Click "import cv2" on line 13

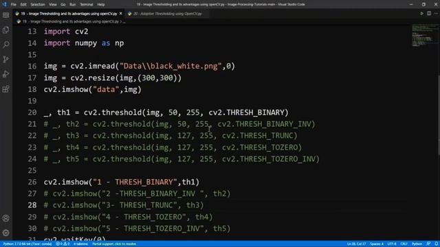coord(66,32)
